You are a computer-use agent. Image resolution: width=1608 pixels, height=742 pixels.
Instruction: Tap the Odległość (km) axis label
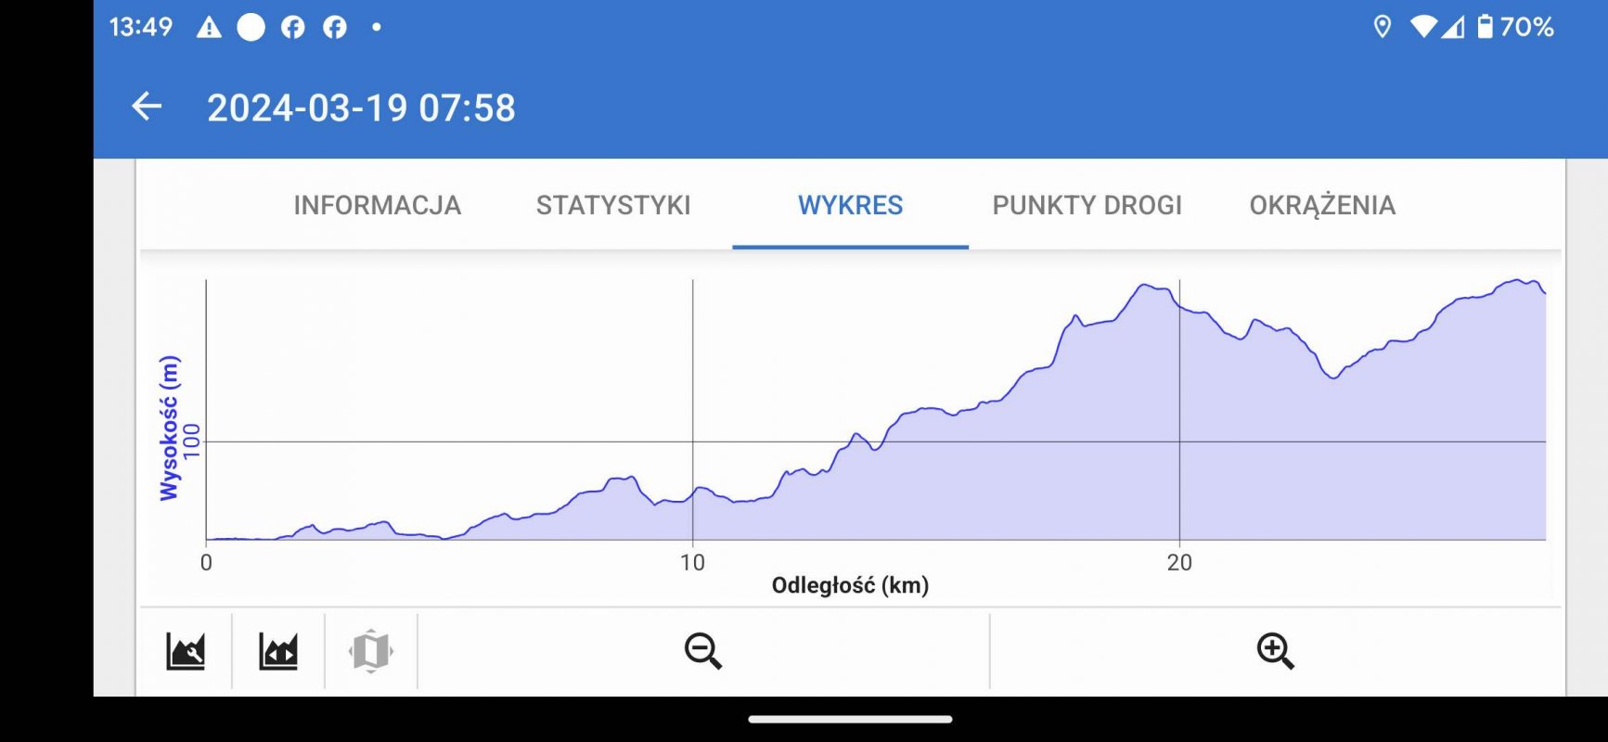[x=850, y=585]
